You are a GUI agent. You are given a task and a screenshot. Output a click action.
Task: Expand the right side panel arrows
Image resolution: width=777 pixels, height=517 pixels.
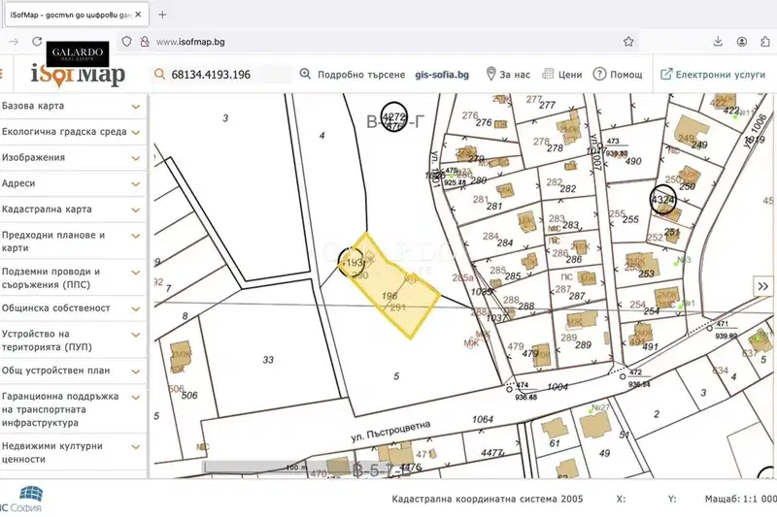pyautogui.click(x=763, y=286)
